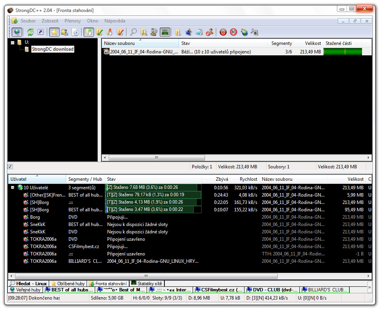Open the Okno menu
The height and width of the screenshot is (310, 381).
[x=92, y=21]
